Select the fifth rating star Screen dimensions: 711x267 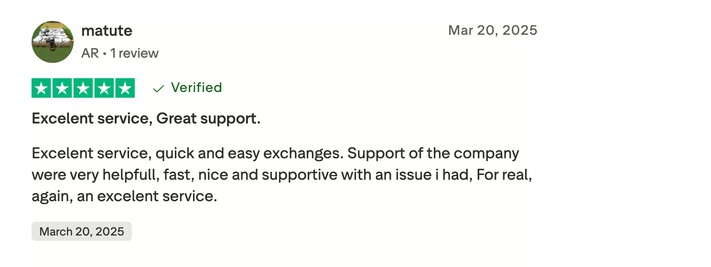(x=125, y=88)
